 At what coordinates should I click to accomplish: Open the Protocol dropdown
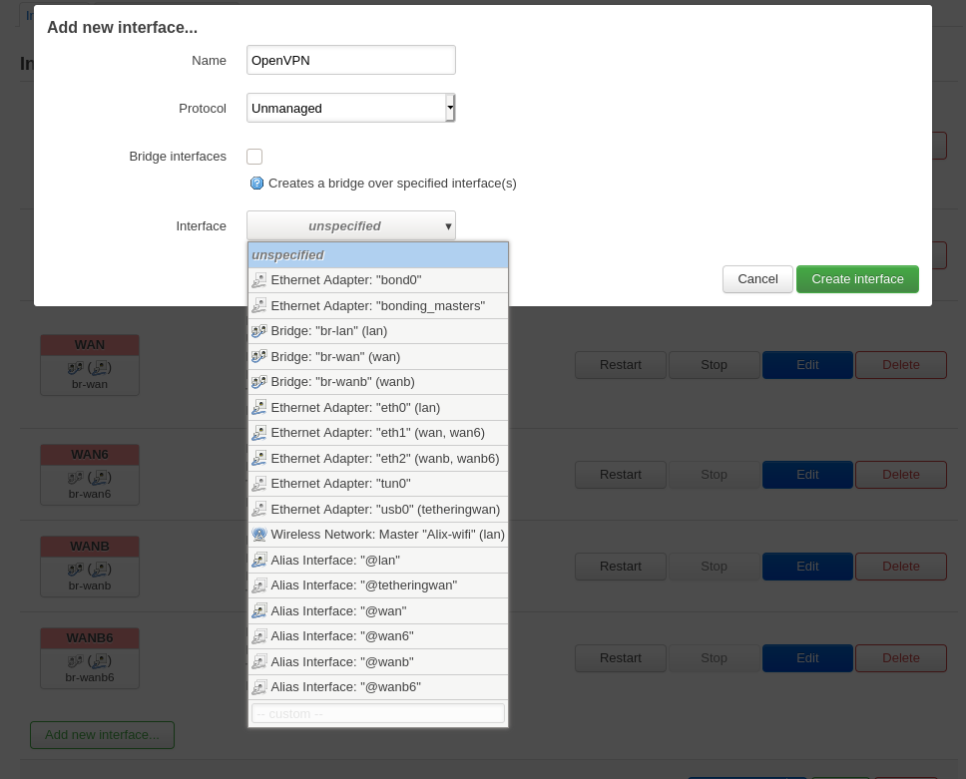click(350, 108)
